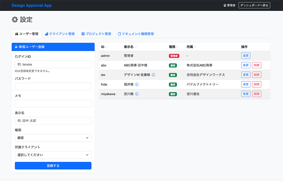Click into the パスワード field

tap(53, 86)
